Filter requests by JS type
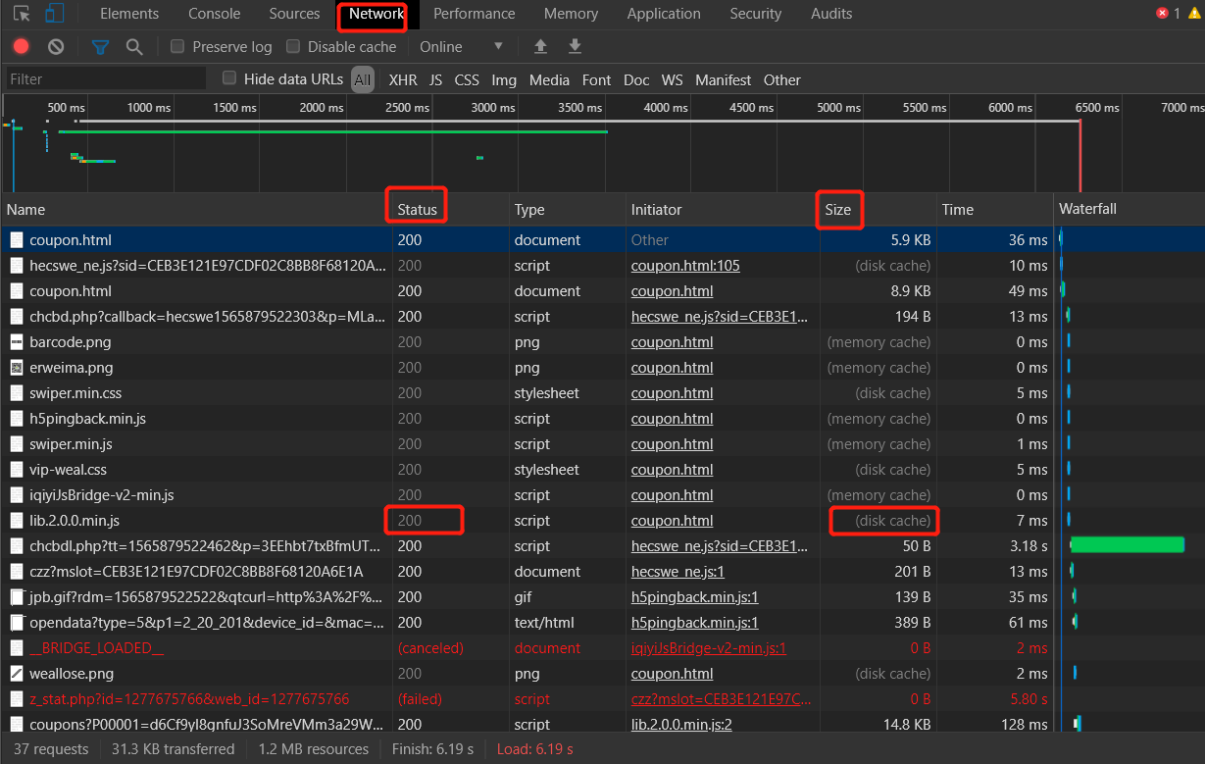 [x=436, y=79]
